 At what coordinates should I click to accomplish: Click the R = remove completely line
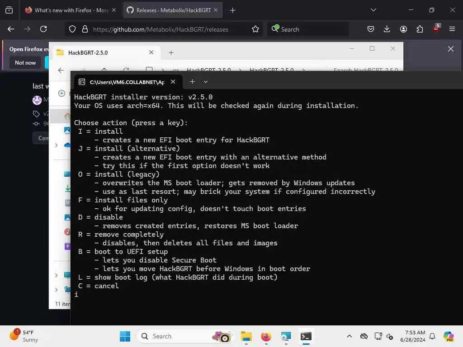click(x=121, y=234)
